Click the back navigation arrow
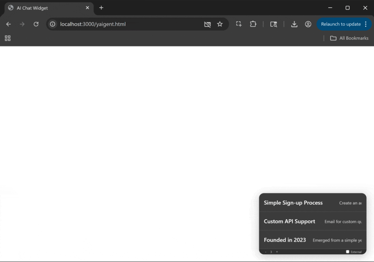374x262 pixels. click(x=8, y=24)
